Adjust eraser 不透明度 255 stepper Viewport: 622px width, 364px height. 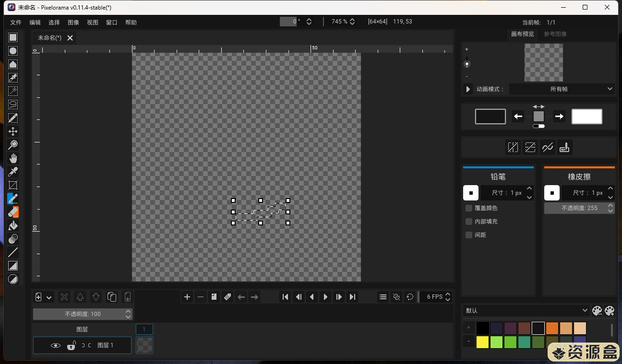point(610,208)
